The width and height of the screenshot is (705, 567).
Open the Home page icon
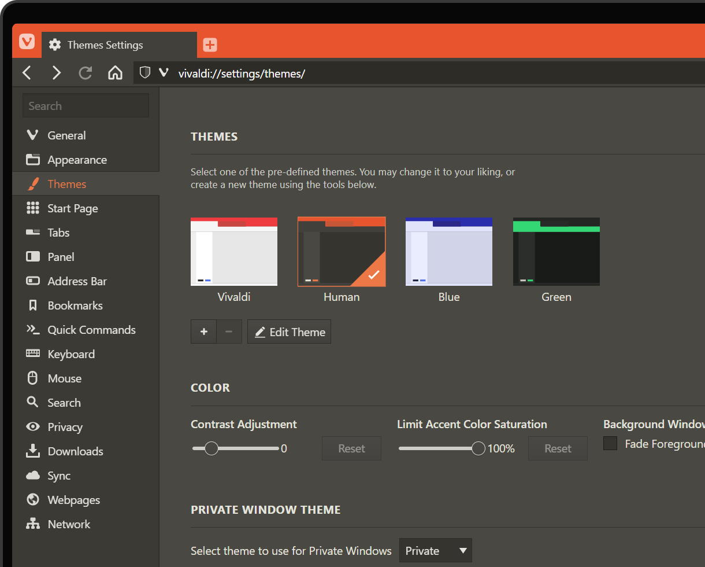tap(115, 73)
